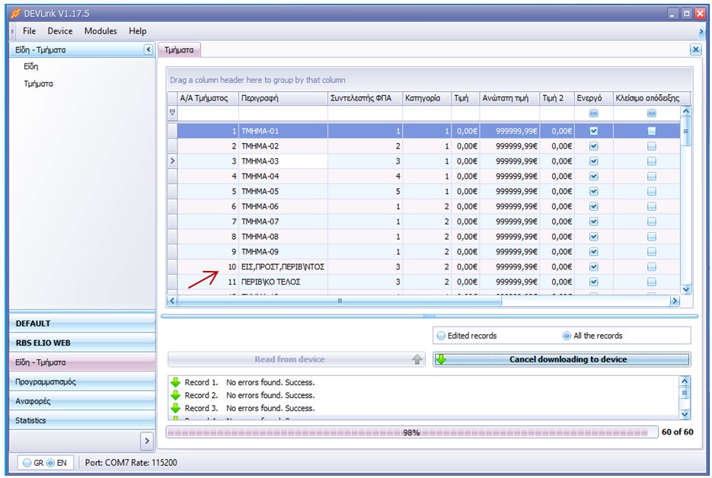Click the DEVLink application logo icon
The width and height of the screenshot is (712, 478).
(15, 14)
